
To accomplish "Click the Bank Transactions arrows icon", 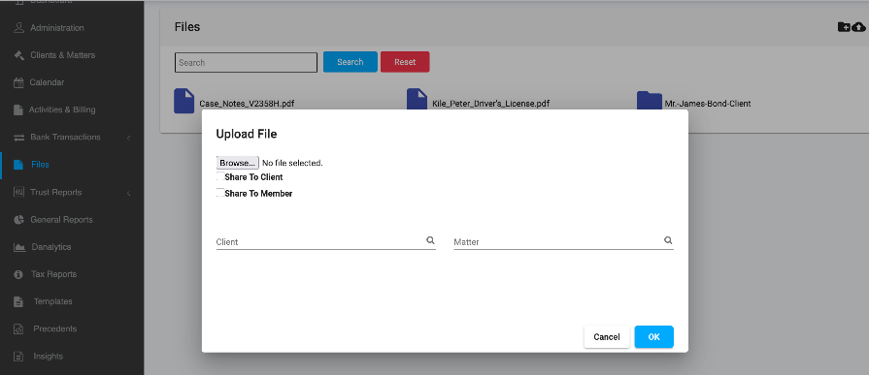I will (x=18, y=138).
